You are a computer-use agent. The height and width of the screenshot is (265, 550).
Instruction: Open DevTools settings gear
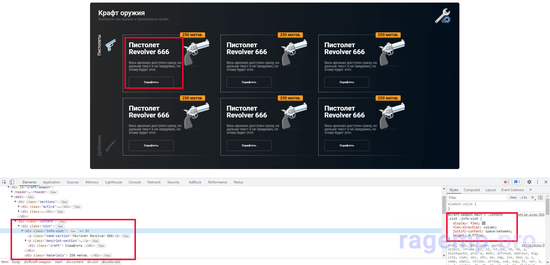[529, 182]
